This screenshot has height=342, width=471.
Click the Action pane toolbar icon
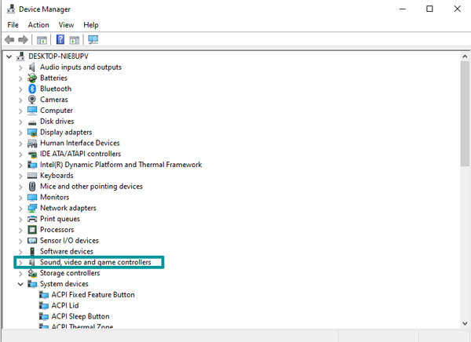[x=75, y=40]
